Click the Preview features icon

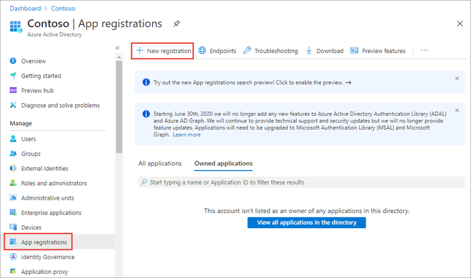tap(354, 51)
